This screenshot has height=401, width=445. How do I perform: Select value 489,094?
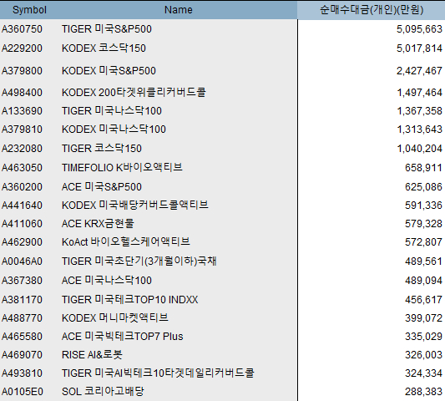tap(423, 281)
